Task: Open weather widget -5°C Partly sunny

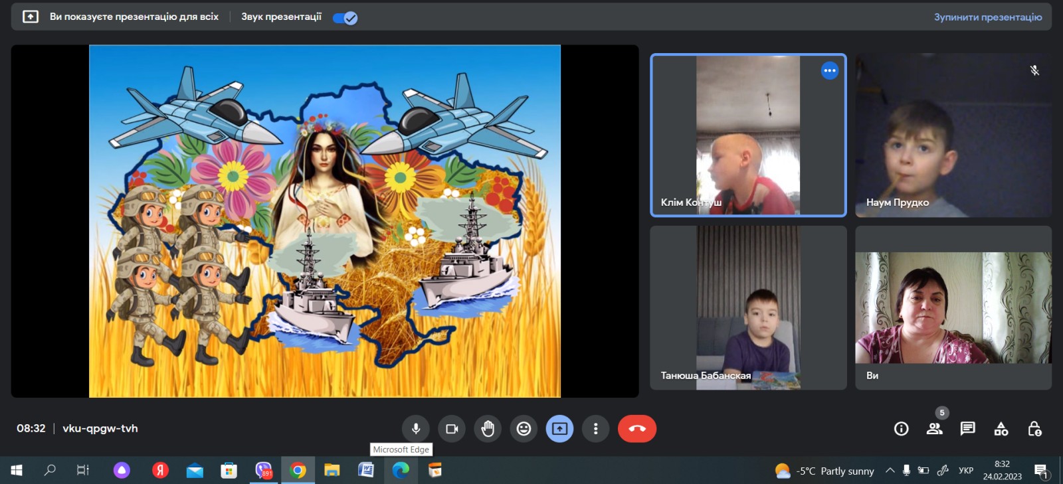Action: (x=824, y=471)
